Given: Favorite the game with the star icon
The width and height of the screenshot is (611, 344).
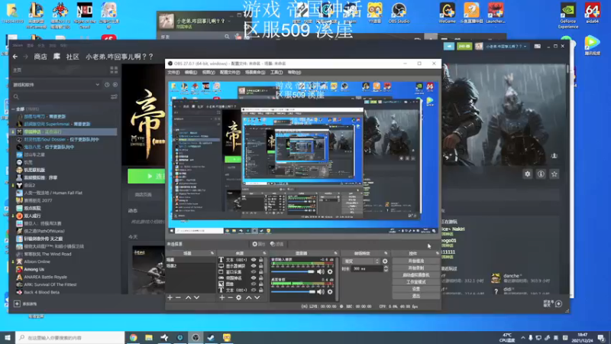Looking at the screenshot, I should pos(554,174).
